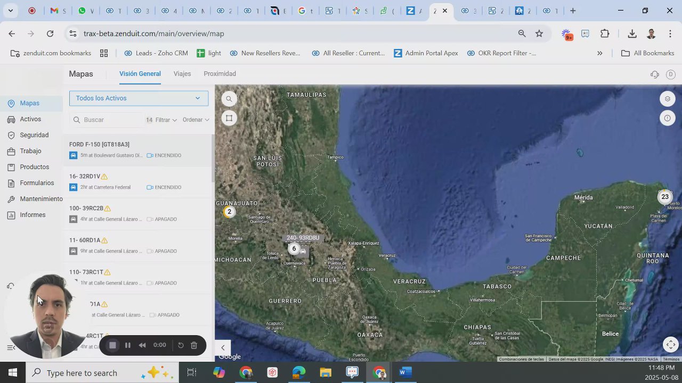Click the map info icon
682x383 pixels.
pos(667,118)
